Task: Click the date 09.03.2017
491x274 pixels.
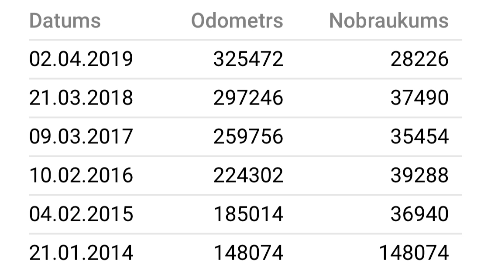Action: tap(81, 136)
